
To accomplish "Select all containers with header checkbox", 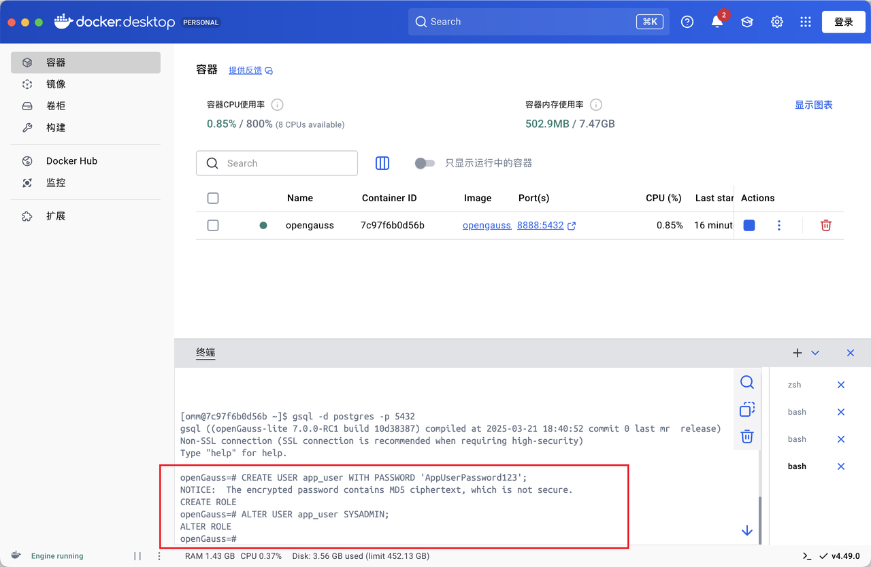I will (213, 198).
